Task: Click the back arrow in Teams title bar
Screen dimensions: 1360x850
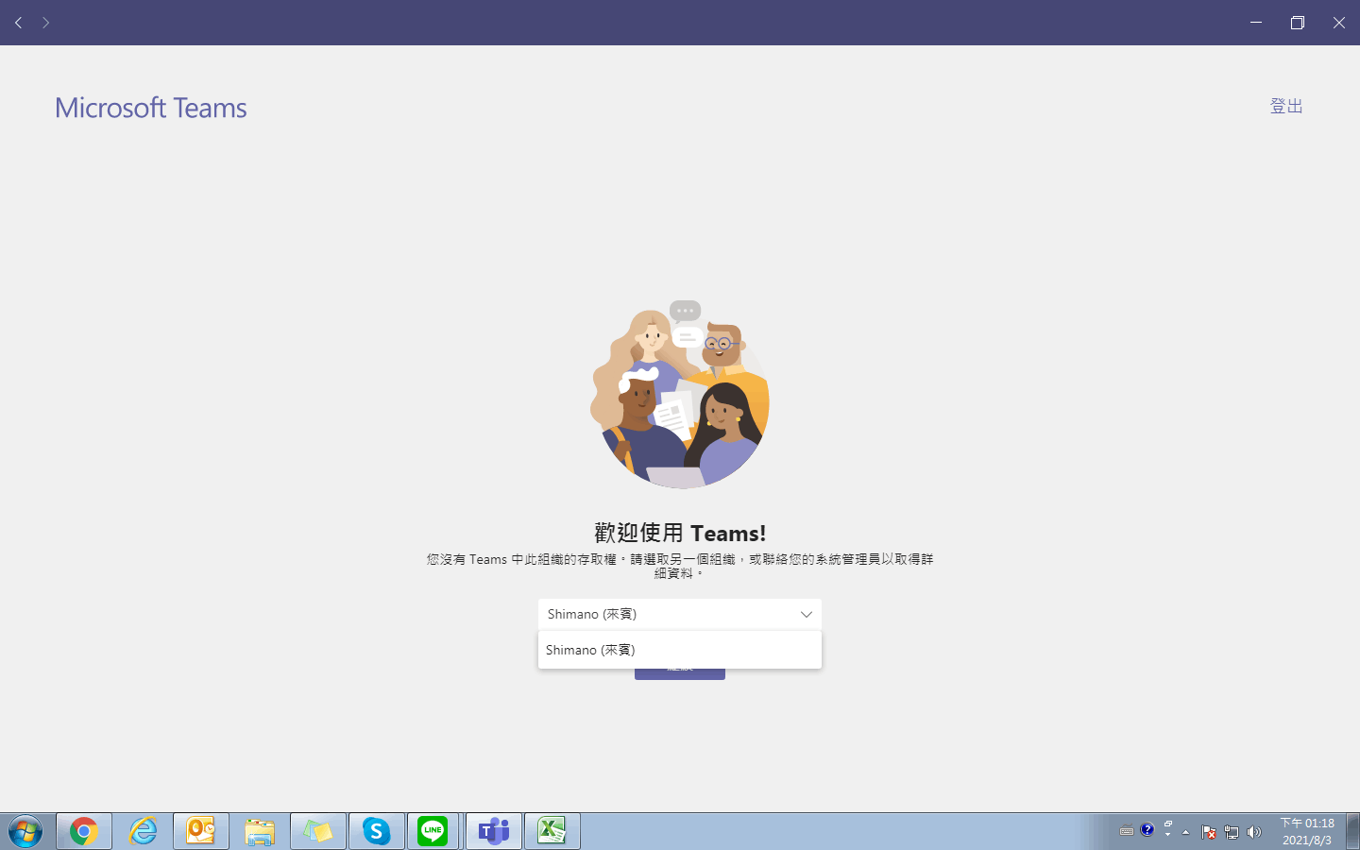Action: click(18, 23)
